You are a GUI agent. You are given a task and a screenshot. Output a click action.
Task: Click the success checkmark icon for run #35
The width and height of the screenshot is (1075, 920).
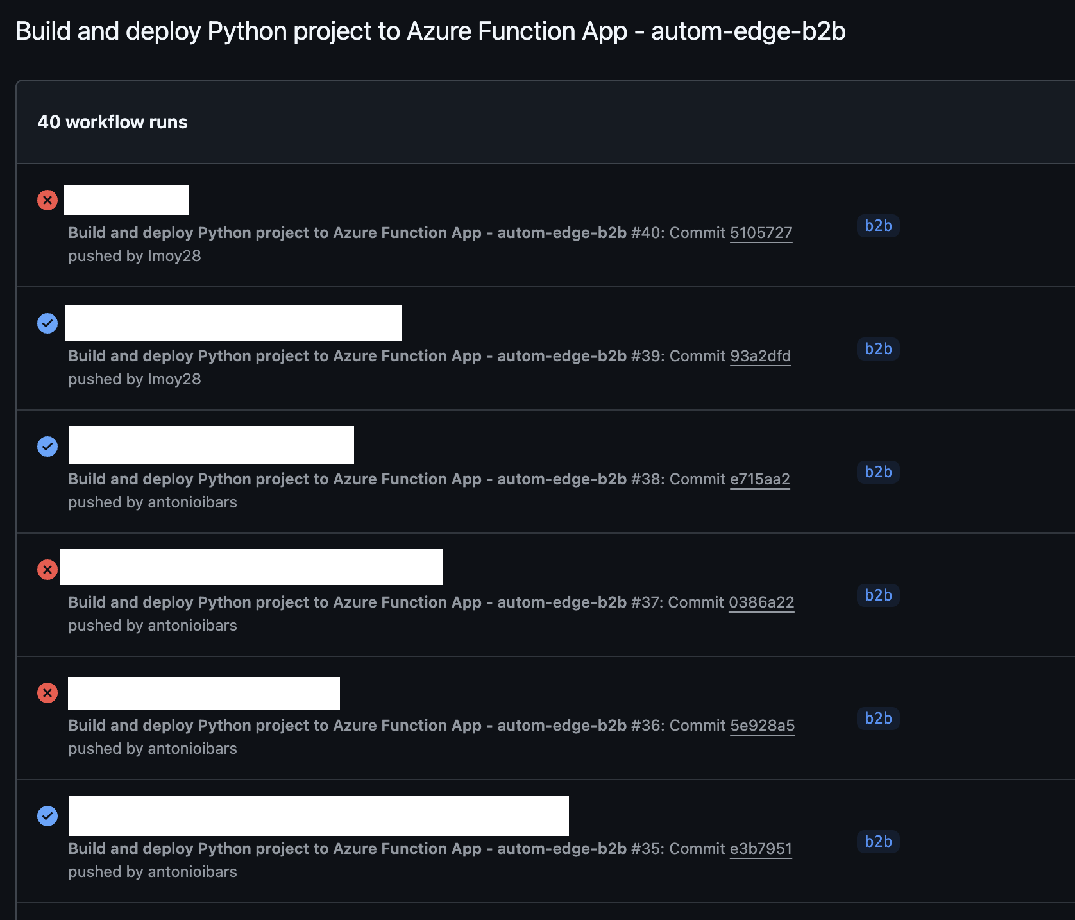(x=47, y=816)
